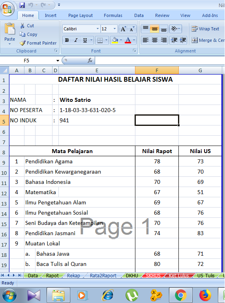Expand the borders options arrow
The width and height of the screenshot is (225, 303).
(x=106, y=40)
